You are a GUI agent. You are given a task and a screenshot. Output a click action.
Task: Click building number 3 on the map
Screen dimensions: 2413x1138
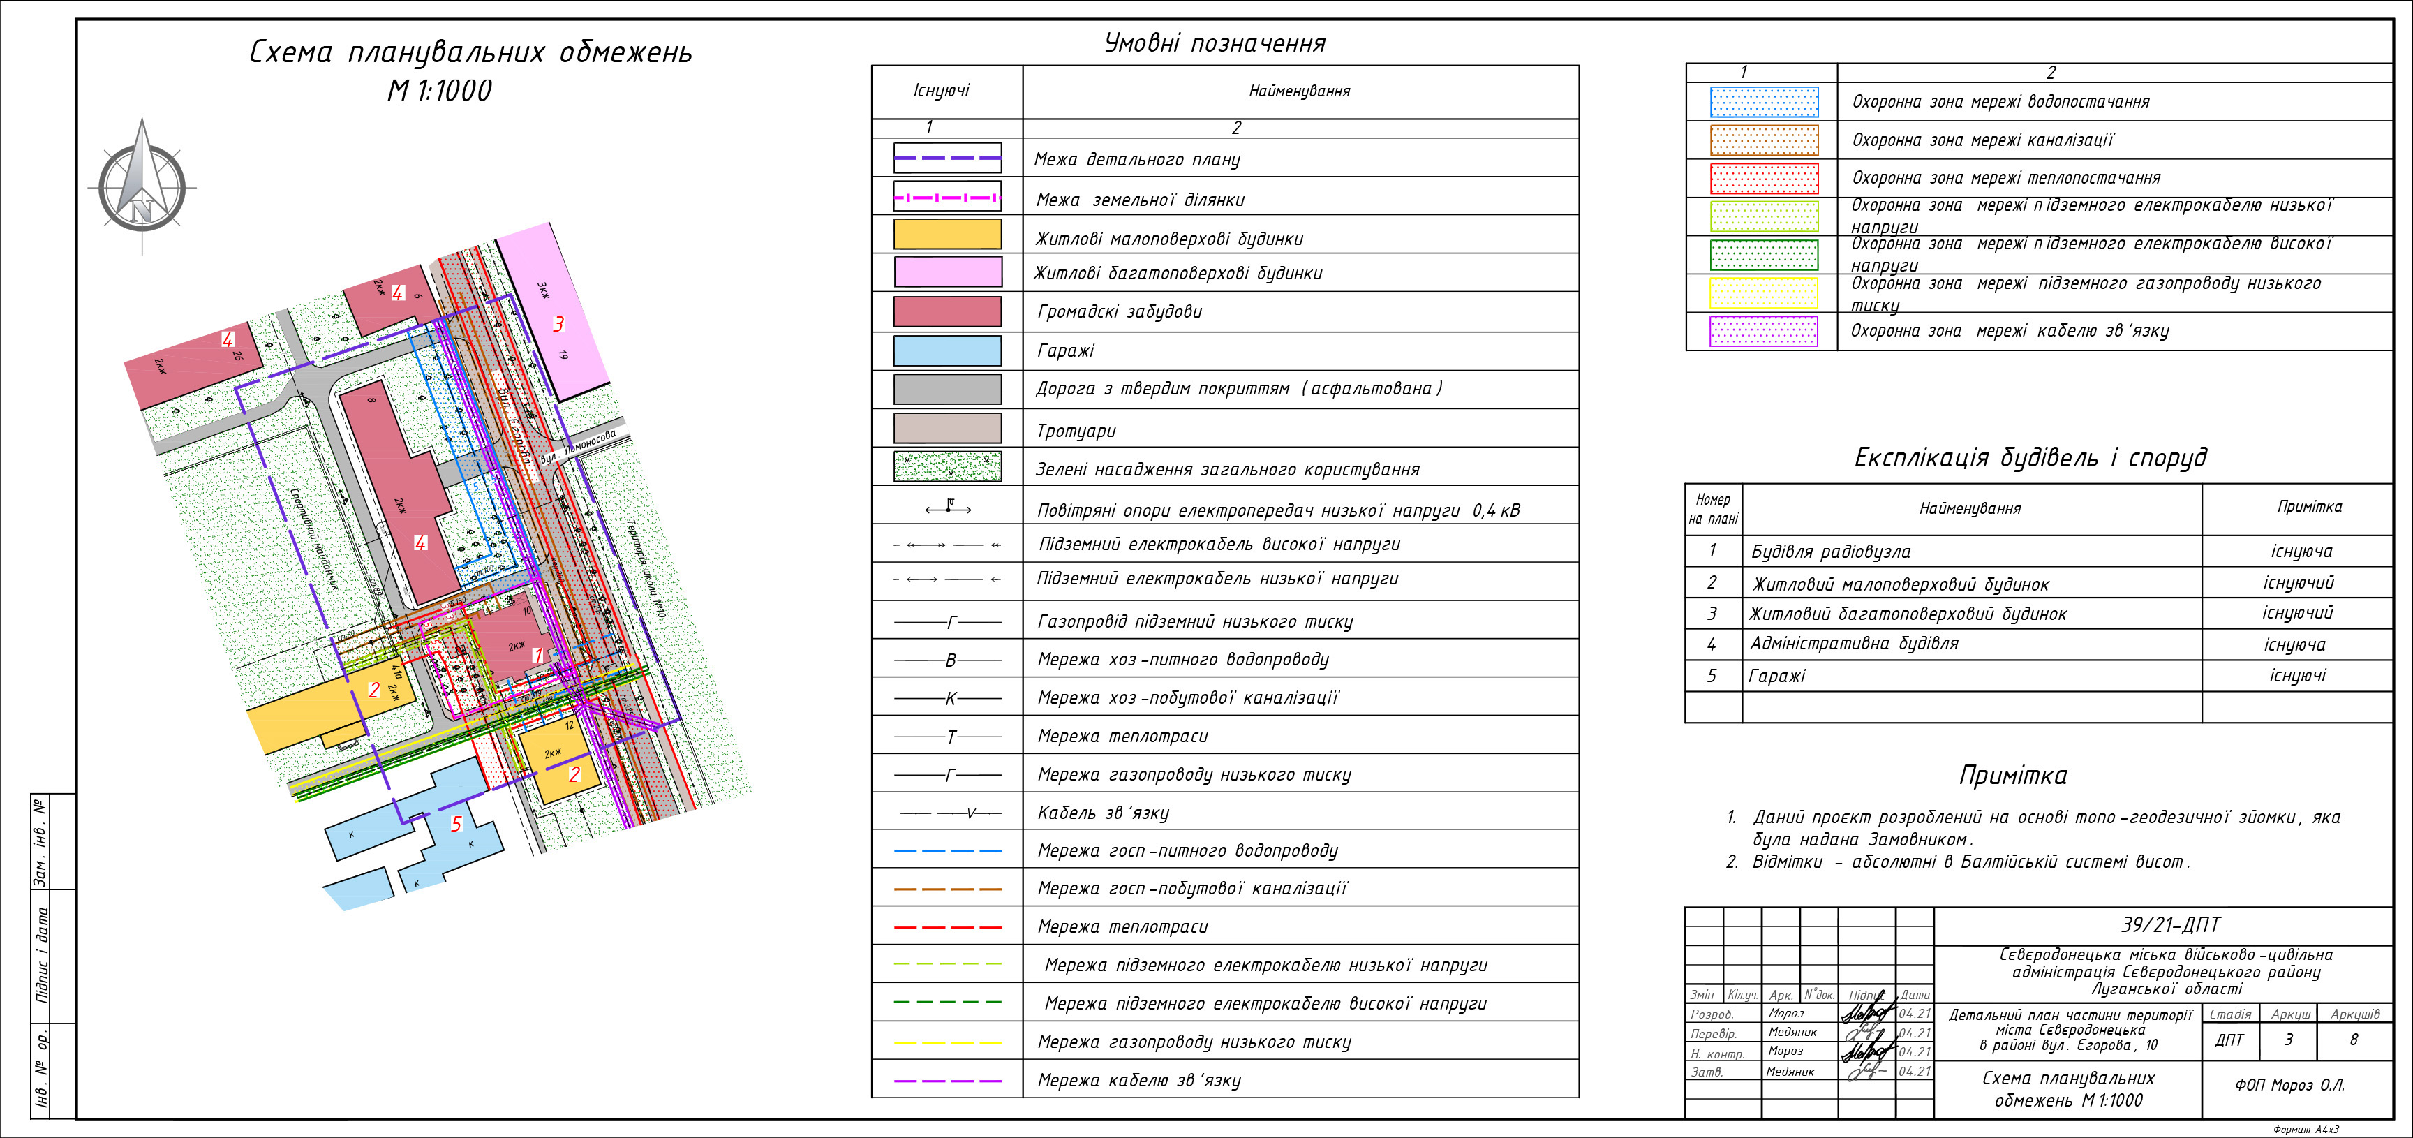[558, 324]
